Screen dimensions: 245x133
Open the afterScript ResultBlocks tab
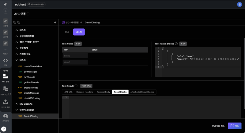pos(142,92)
